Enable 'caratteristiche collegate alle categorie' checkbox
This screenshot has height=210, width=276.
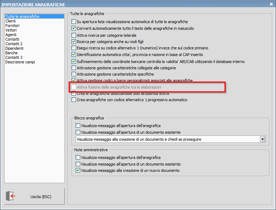(x=74, y=68)
